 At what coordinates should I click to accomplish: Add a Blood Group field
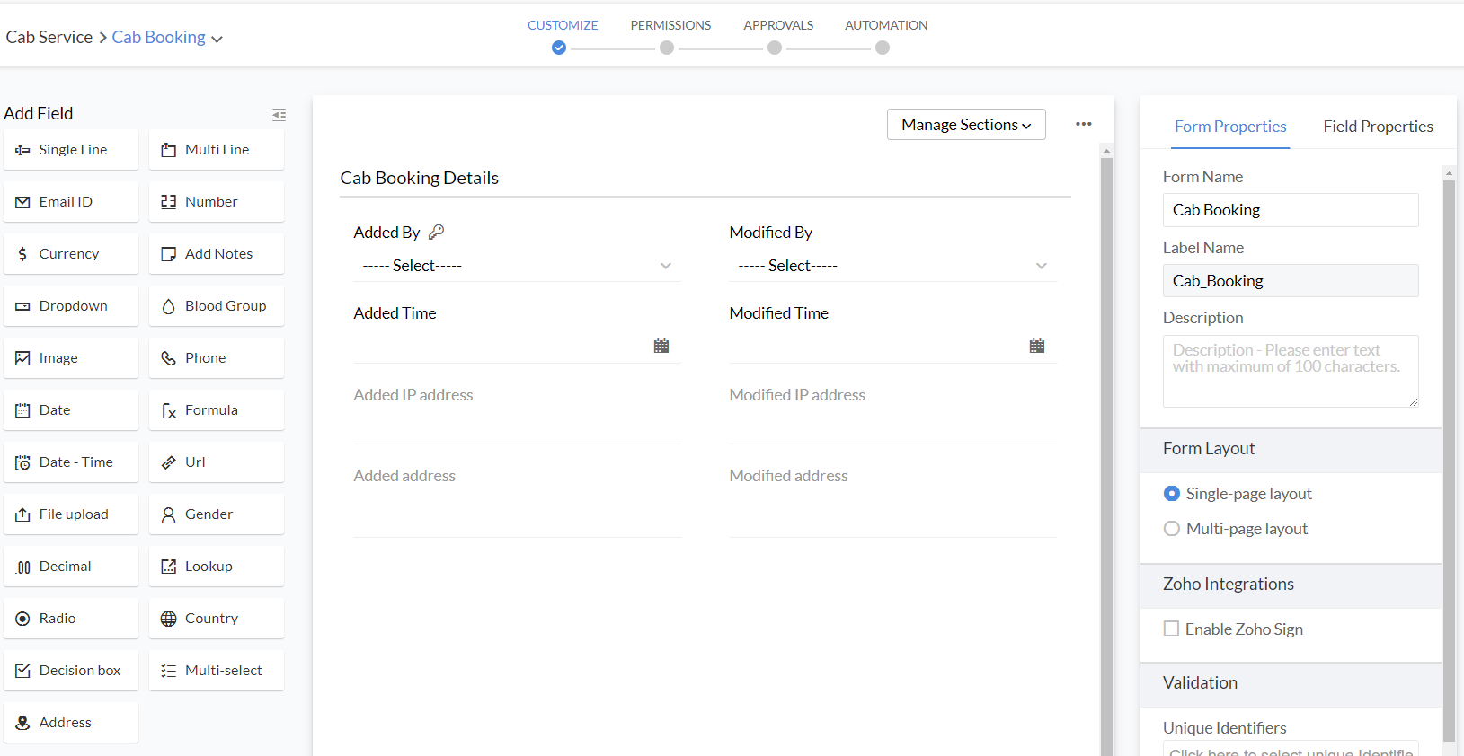pyautogui.click(x=217, y=306)
